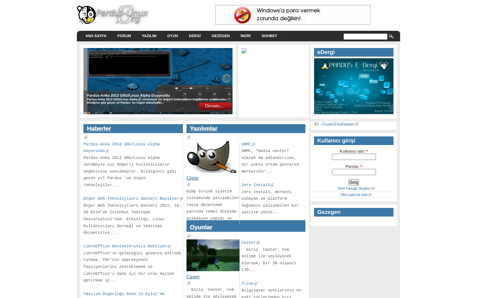Image resolution: width=477 pixels, height=298 pixels.
Task: Click external link icon after LibreOffice headline
Action: [169, 246]
